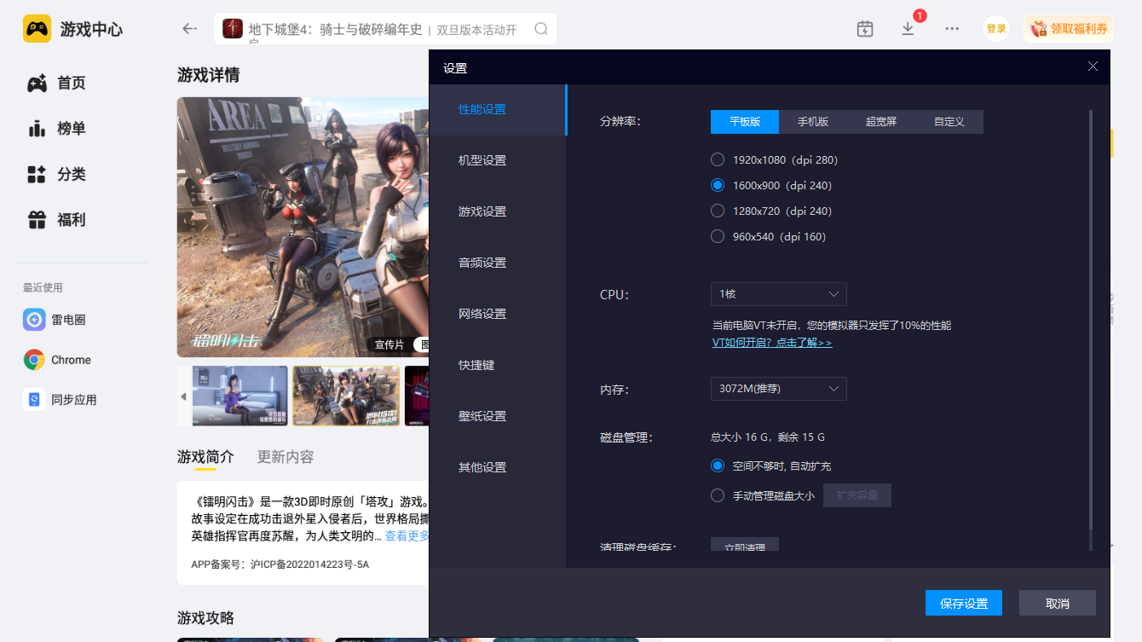
Task: Select the second game screenshot thumbnail
Action: [x=346, y=396]
